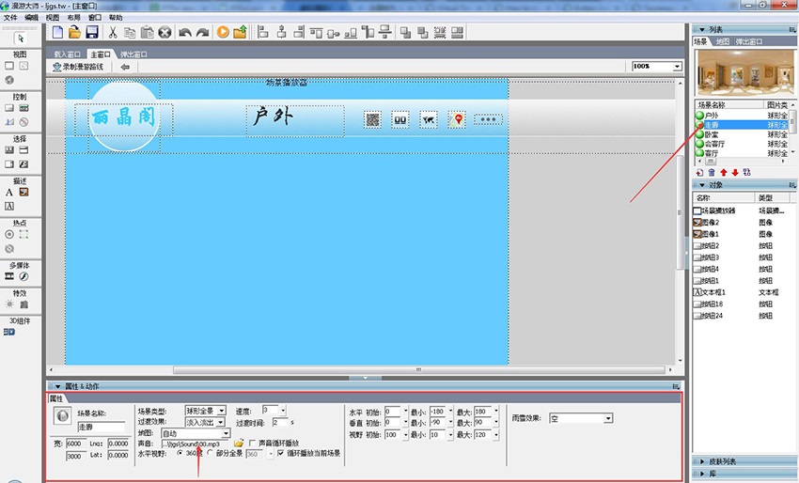Click the Cut scissors icon
This screenshot has width=799, height=483.
tap(113, 32)
